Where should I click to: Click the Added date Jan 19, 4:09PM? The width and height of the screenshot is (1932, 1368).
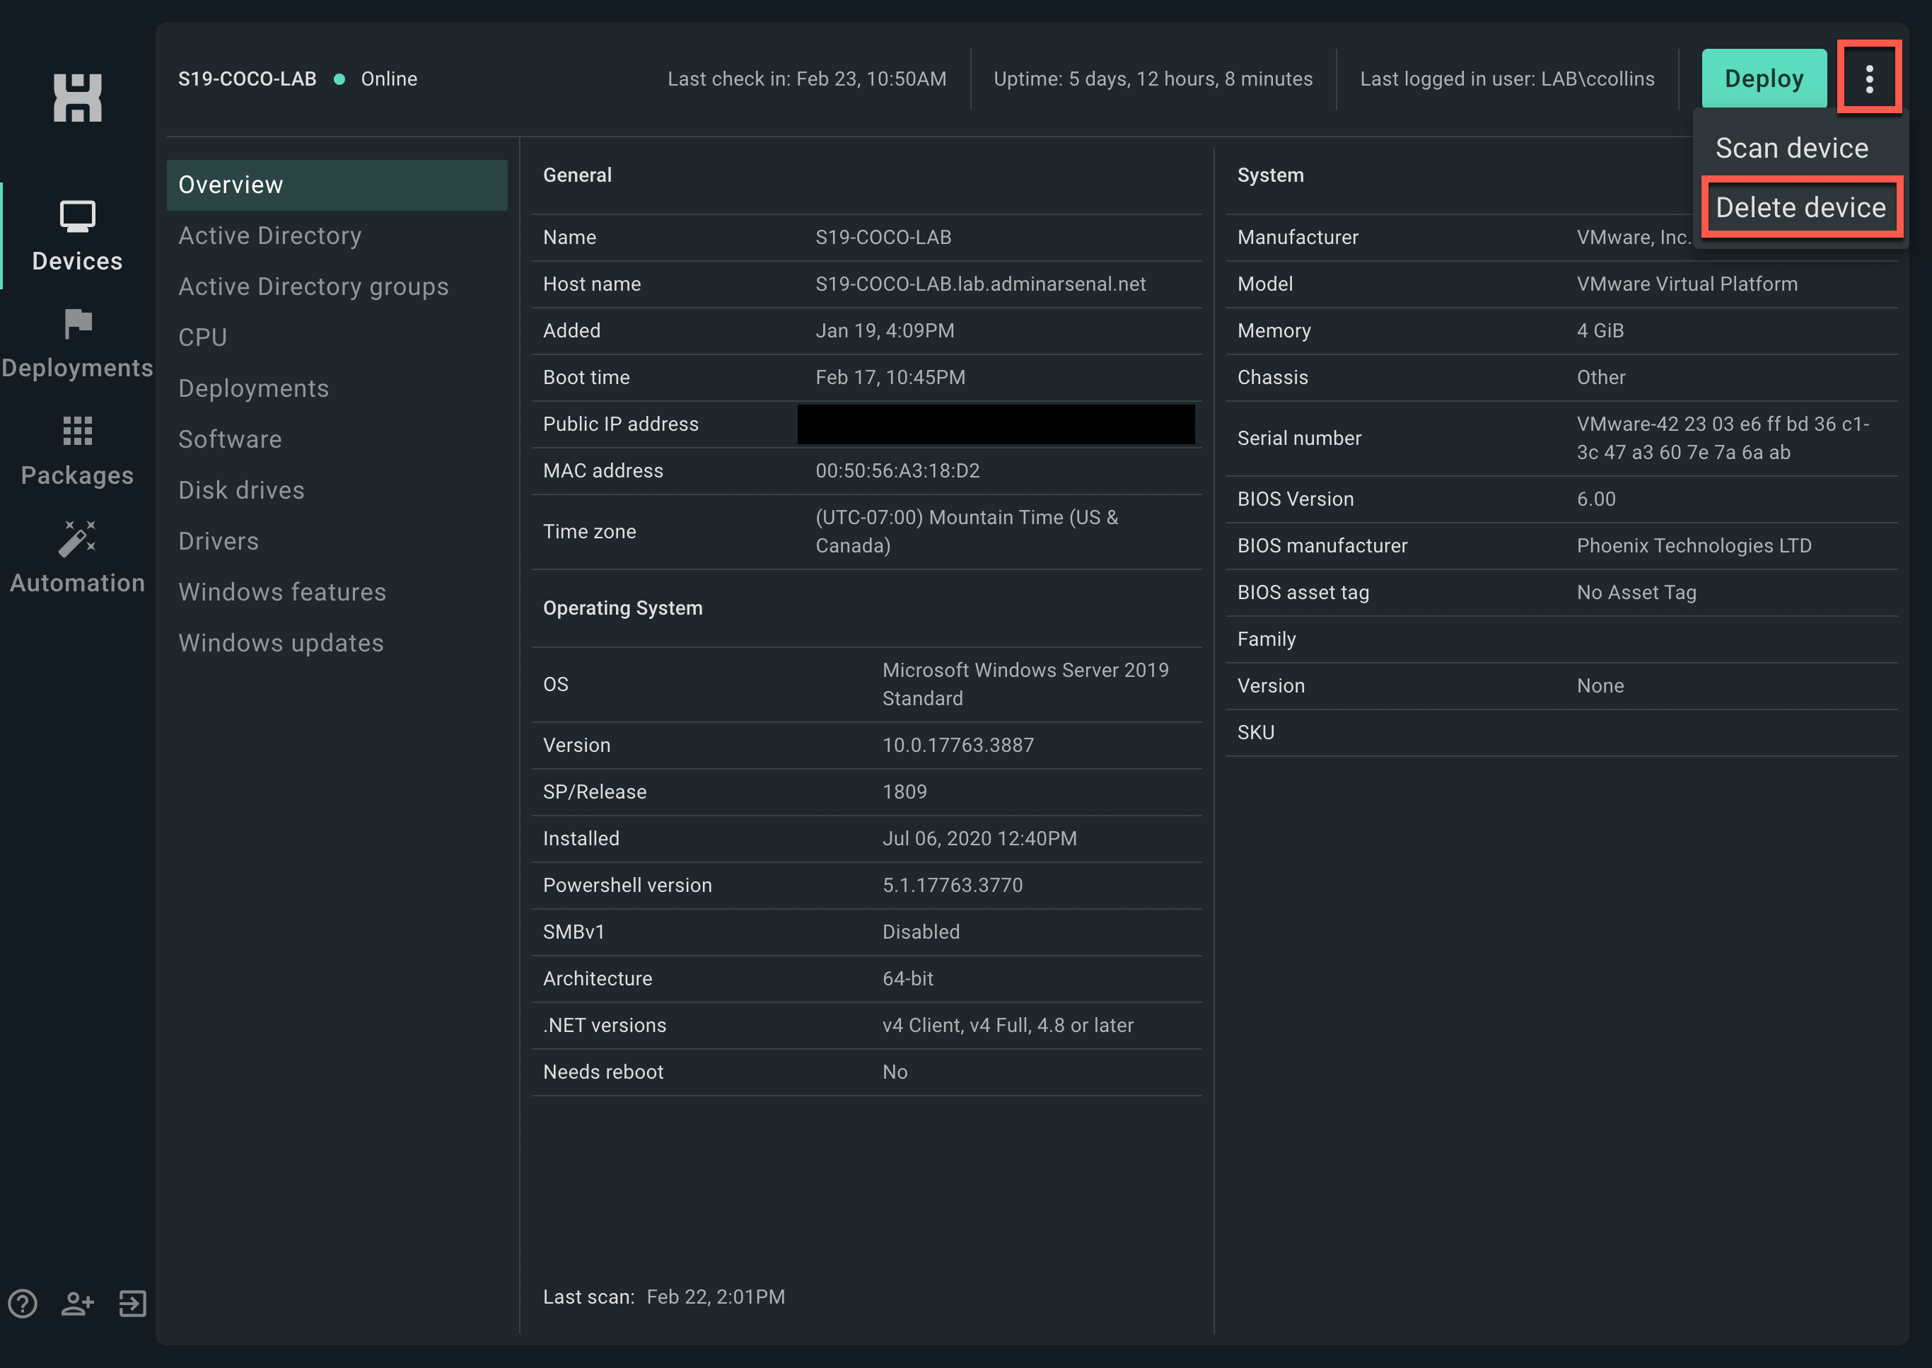click(884, 330)
